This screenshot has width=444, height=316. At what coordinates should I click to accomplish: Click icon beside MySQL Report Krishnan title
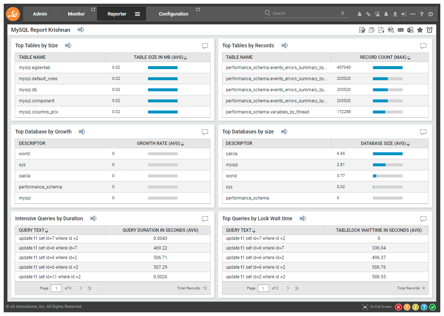[81, 30]
